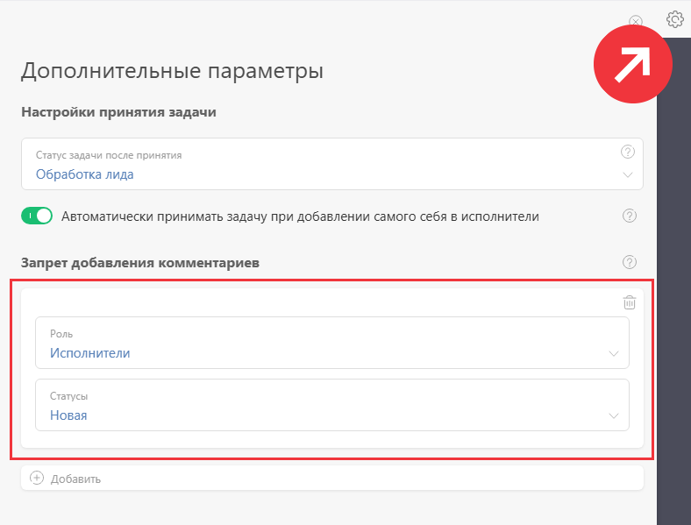Viewport: 691px width, 525px height.
Task: Click the plus icon next to Добавить
Action: 37,478
